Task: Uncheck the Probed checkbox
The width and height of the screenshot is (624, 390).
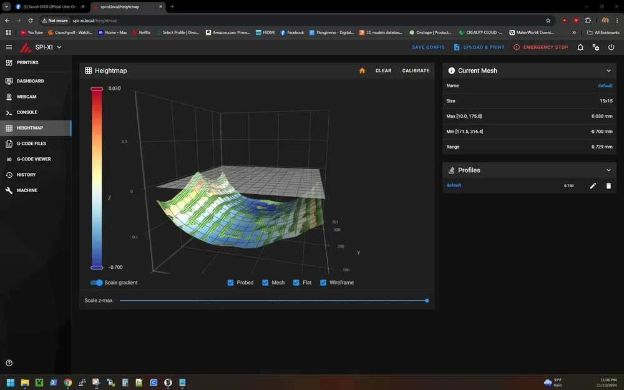Action: 231,283
